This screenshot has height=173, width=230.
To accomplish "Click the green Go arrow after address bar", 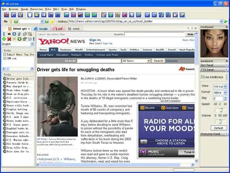I will (x=226, y=22).
